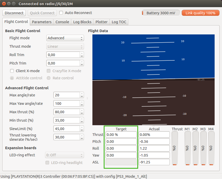The width and height of the screenshot is (222, 179).
Task: Click the Max thrust (%) field
Action: (66, 112)
